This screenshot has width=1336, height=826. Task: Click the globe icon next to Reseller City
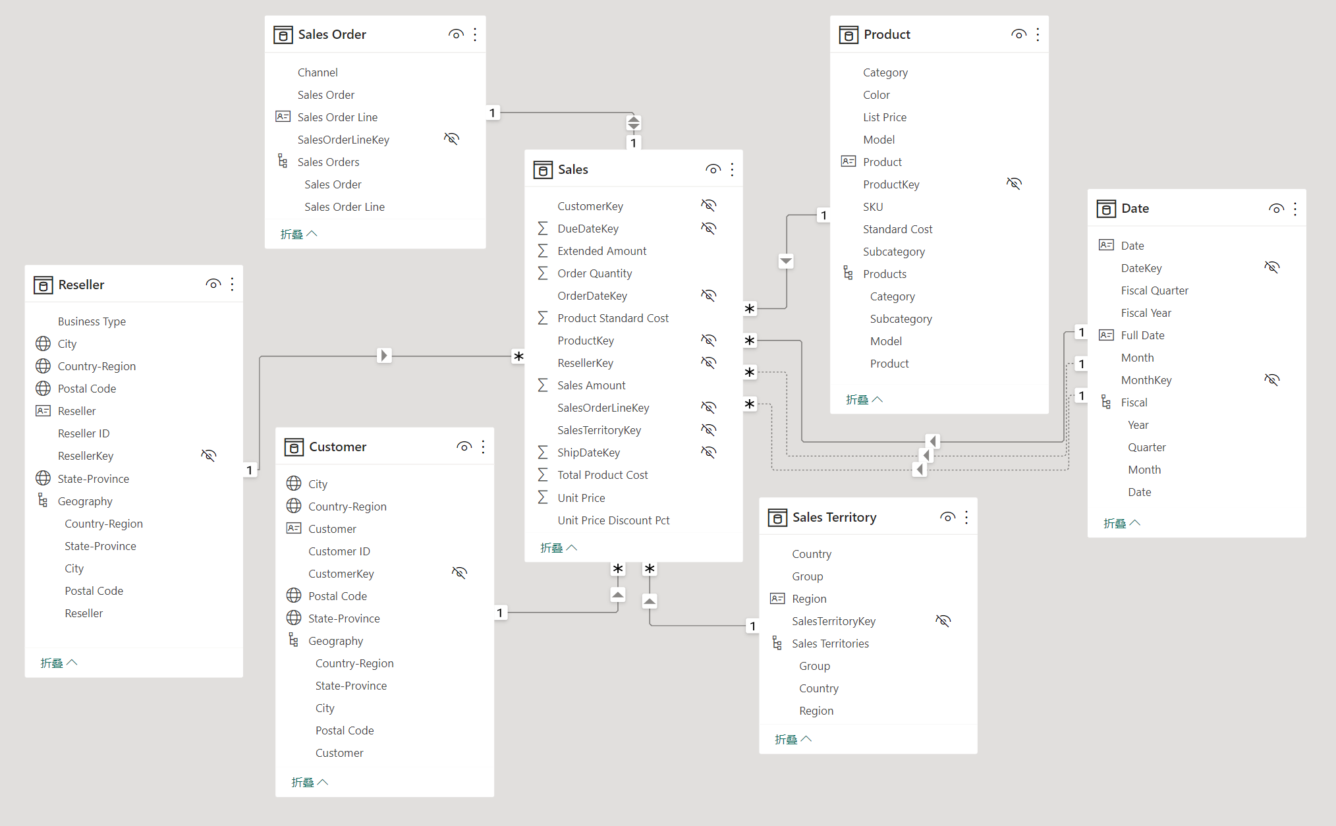pos(43,343)
